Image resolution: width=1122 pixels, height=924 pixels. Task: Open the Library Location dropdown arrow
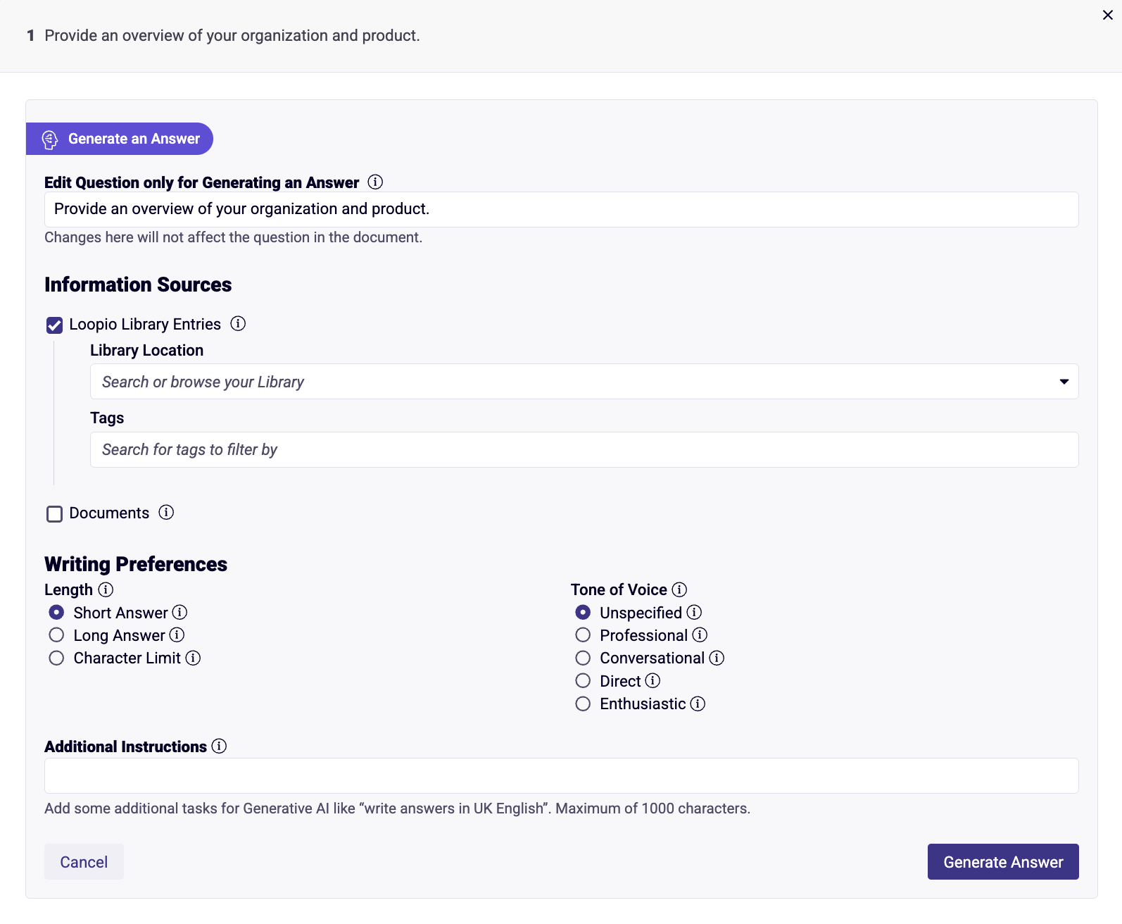point(1064,382)
